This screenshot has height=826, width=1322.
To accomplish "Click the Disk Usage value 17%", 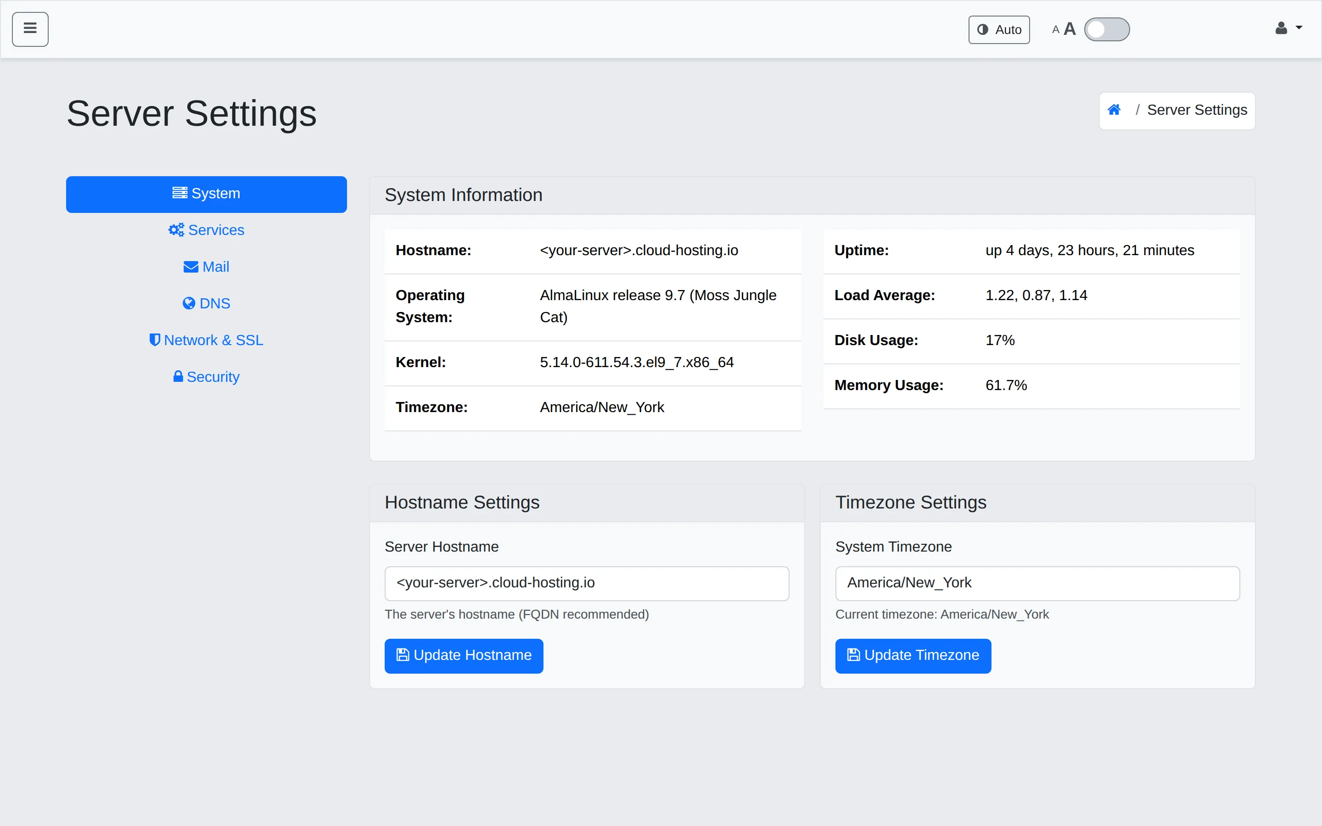I will coord(1000,340).
